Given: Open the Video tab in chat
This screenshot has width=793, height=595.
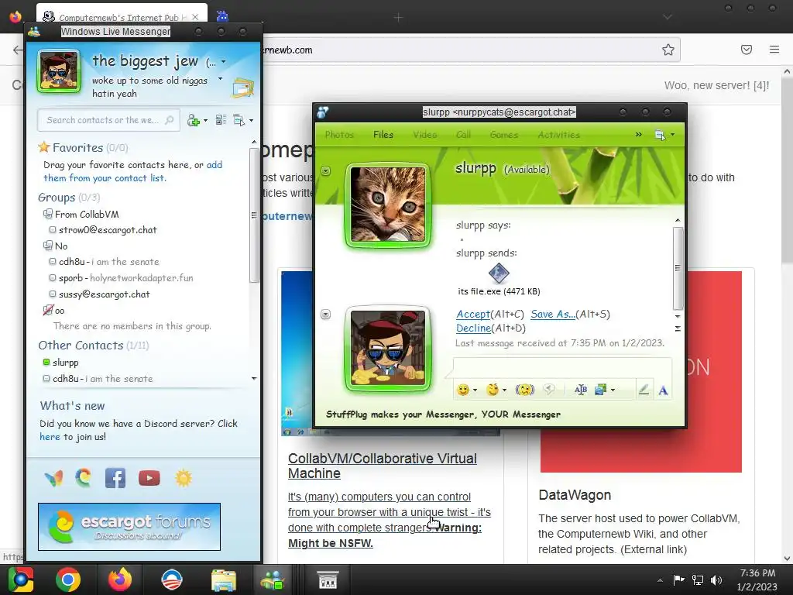Looking at the screenshot, I should click(425, 135).
